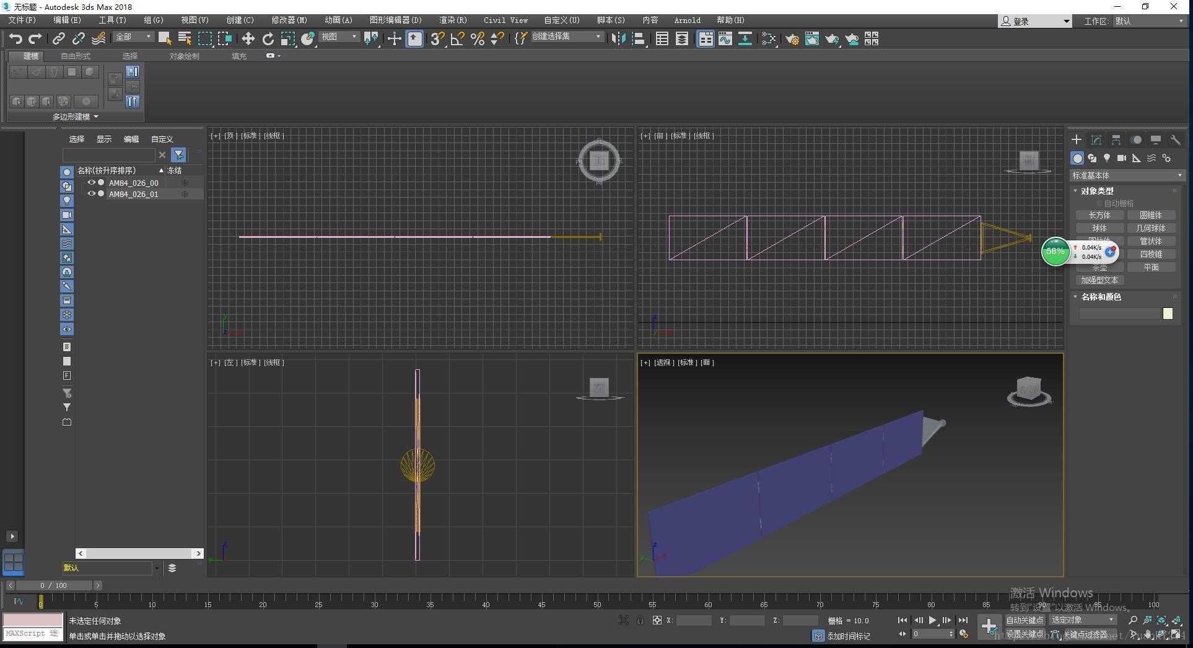Click the Angle Snap icon

coord(458,38)
